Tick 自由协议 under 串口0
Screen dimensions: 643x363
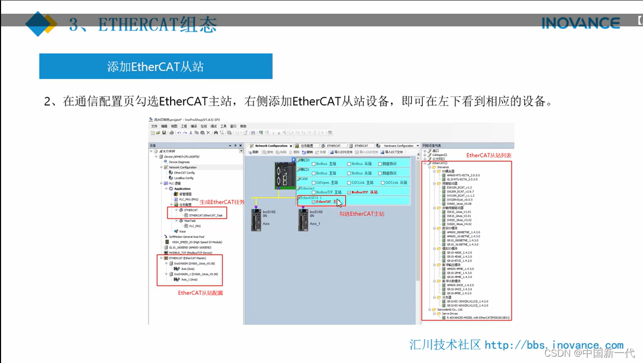click(x=380, y=164)
